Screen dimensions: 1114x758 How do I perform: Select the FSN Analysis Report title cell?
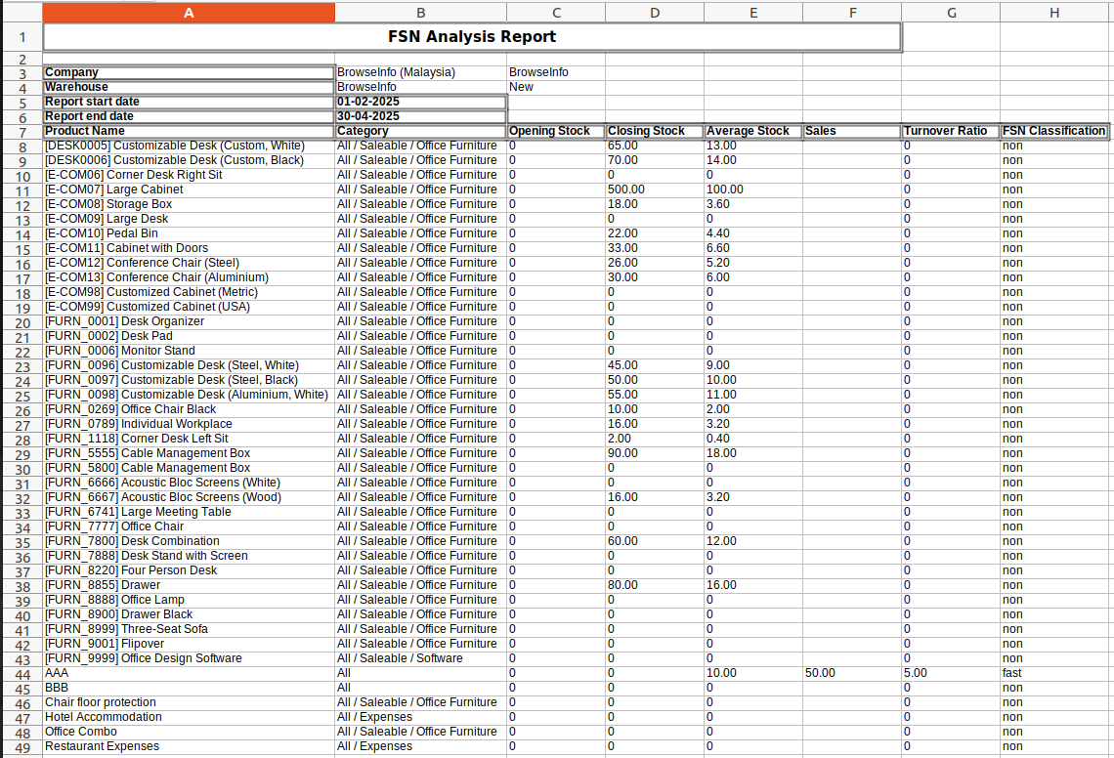pos(472,37)
